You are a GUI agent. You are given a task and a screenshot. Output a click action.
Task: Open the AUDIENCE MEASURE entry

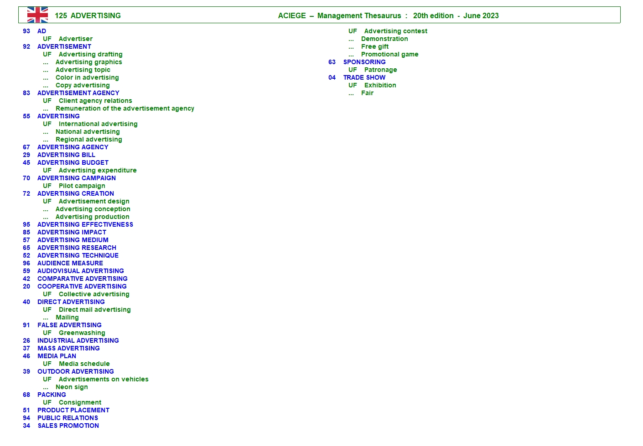(x=70, y=263)
